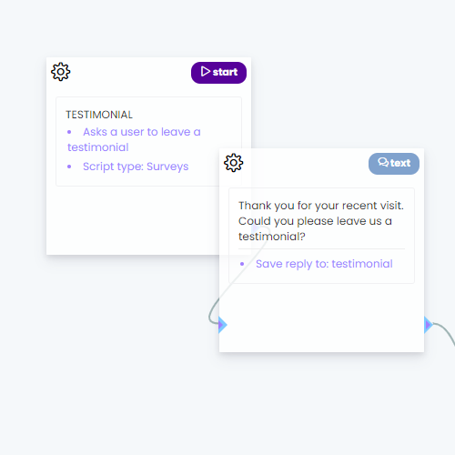Image resolution: width=455 pixels, height=455 pixels.
Task: Click the divider line above Save reply
Action: (x=321, y=249)
